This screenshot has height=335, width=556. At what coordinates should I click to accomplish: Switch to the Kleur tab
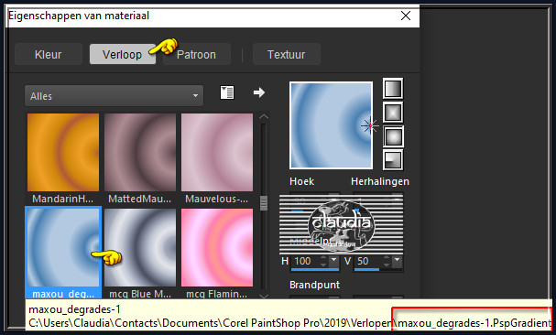49,55
